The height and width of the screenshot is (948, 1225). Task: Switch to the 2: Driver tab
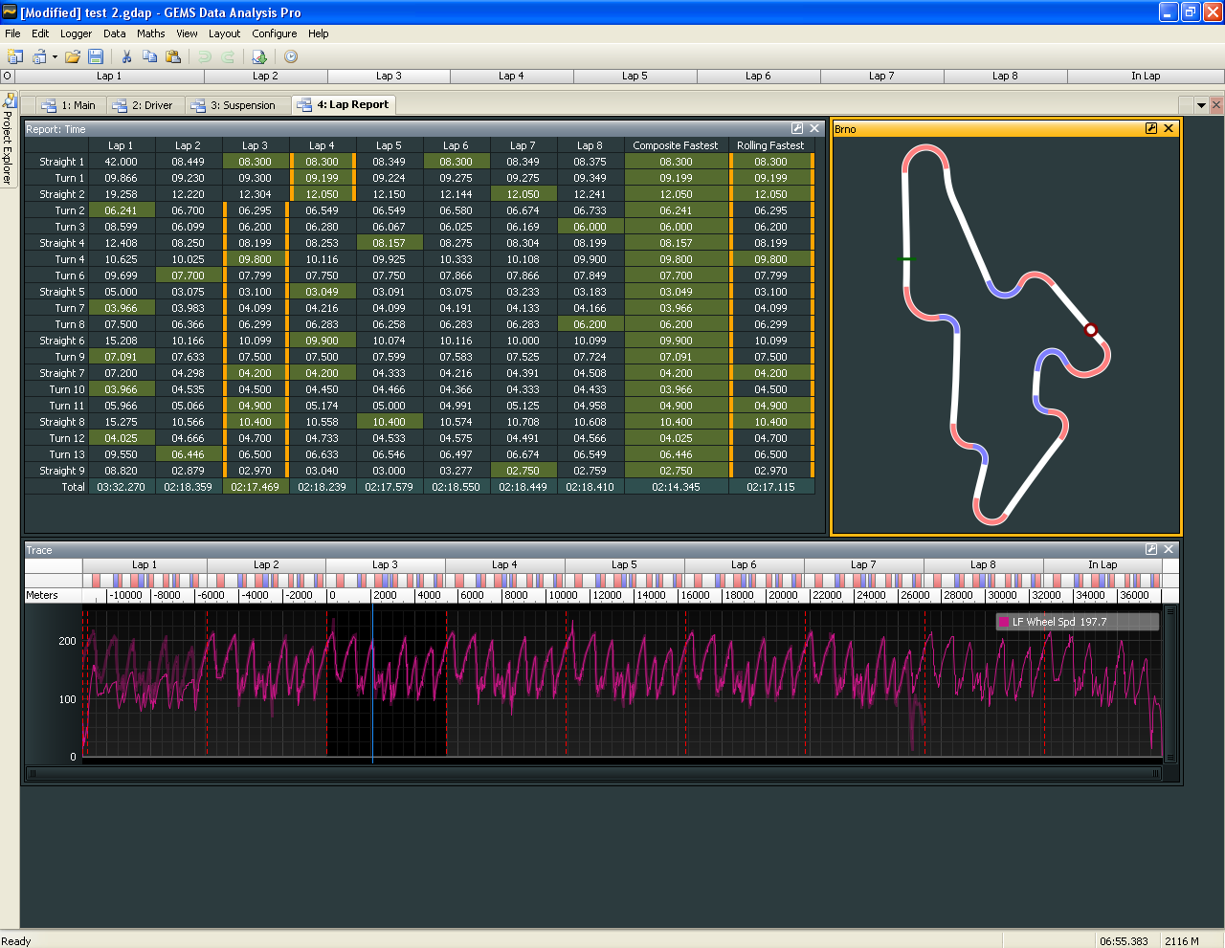(x=143, y=105)
